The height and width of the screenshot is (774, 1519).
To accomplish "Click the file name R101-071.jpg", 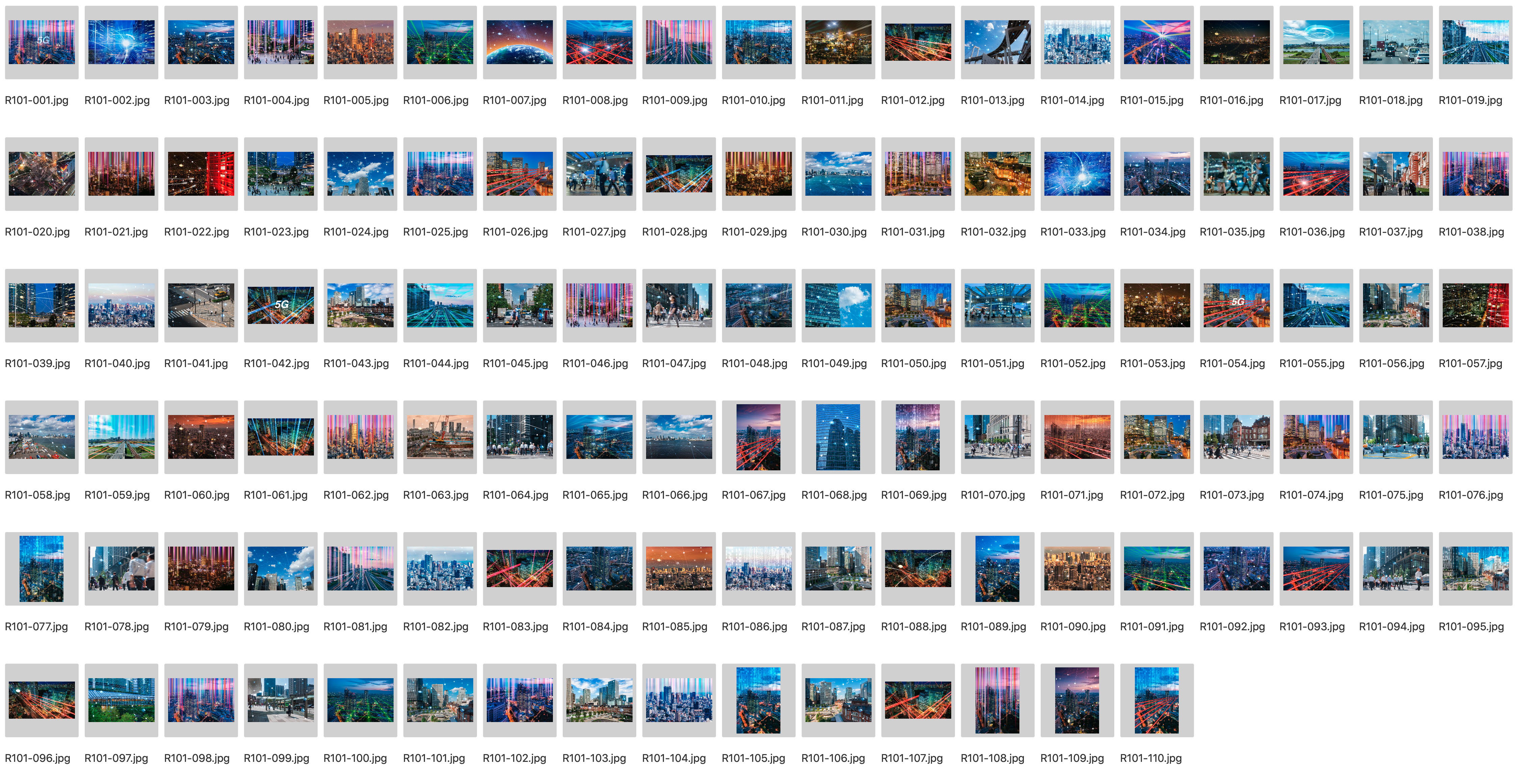I will (x=1071, y=495).
